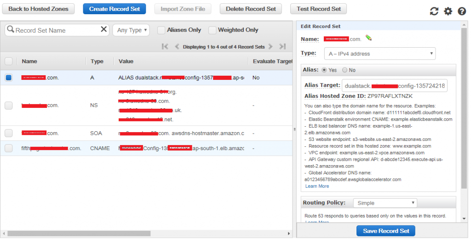471x240 pixels.
Task: Click Create Record Set button
Action: tap(115, 9)
